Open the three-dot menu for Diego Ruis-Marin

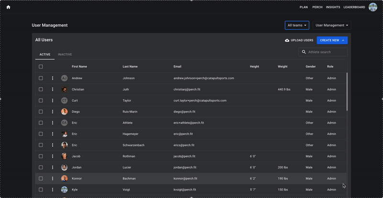click(x=53, y=111)
